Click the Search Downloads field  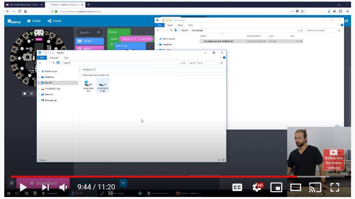[323, 30]
